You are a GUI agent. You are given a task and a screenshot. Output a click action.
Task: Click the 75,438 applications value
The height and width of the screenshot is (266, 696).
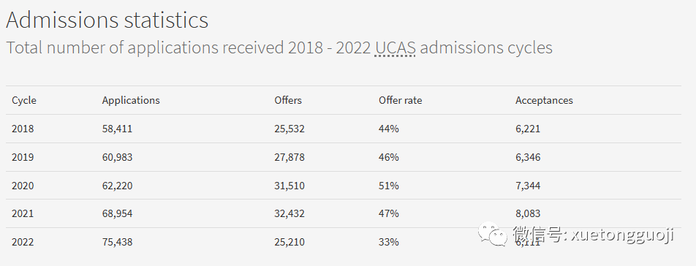117,242
